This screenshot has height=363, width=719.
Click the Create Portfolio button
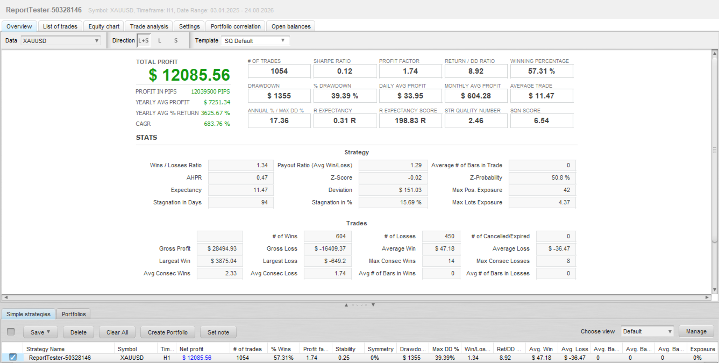tap(168, 332)
